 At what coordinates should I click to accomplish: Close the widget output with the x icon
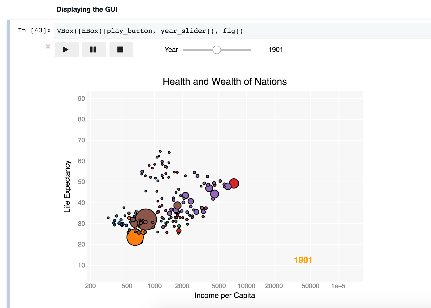click(48, 47)
